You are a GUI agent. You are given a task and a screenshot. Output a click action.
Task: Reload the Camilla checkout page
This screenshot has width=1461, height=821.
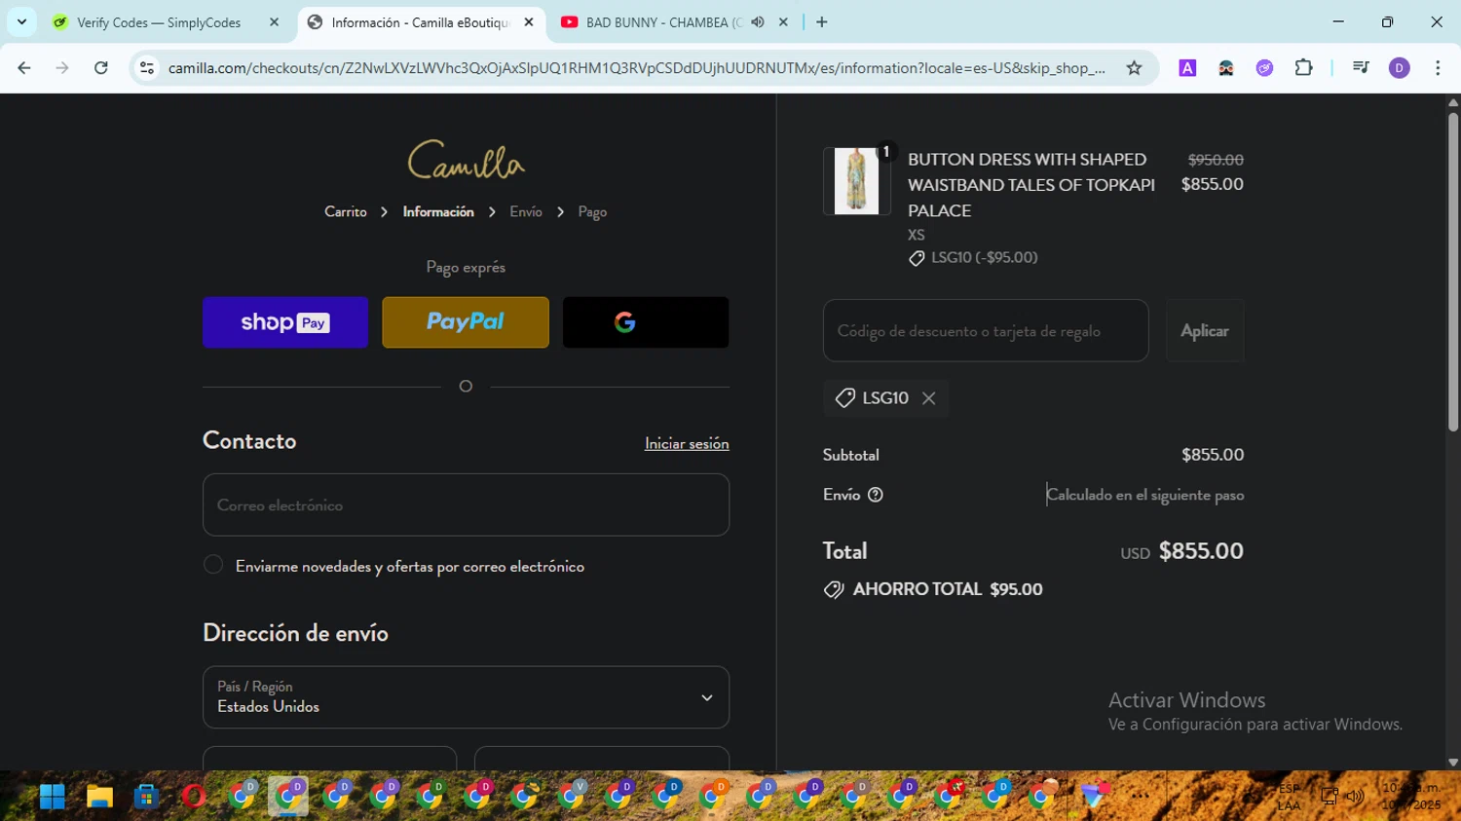pyautogui.click(x=101, y=68)
